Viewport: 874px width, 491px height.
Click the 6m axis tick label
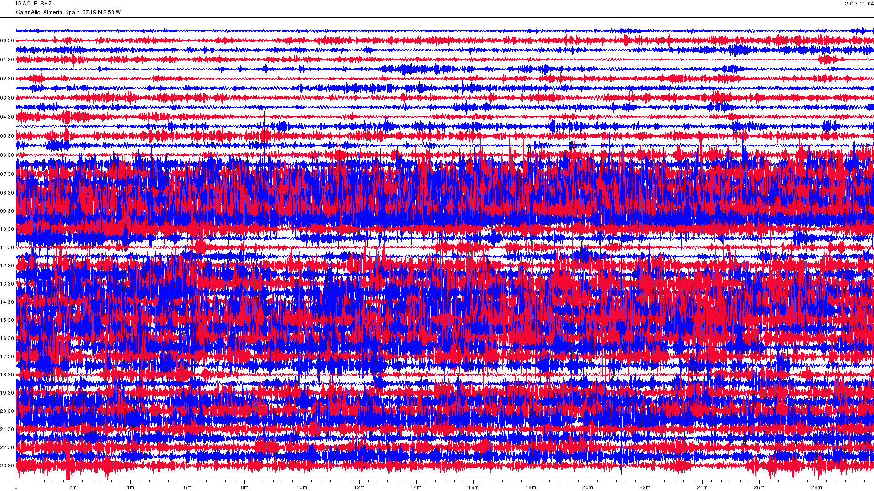[188, 488]
